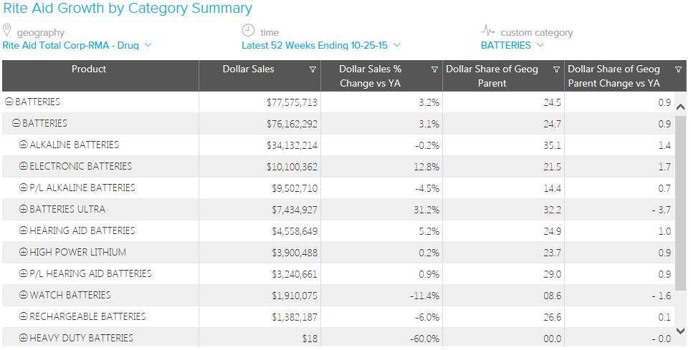Collapse the BATTERIES ULTRA row
The image size is (691, 350).
pyautogui.click(x=24, y=209)
